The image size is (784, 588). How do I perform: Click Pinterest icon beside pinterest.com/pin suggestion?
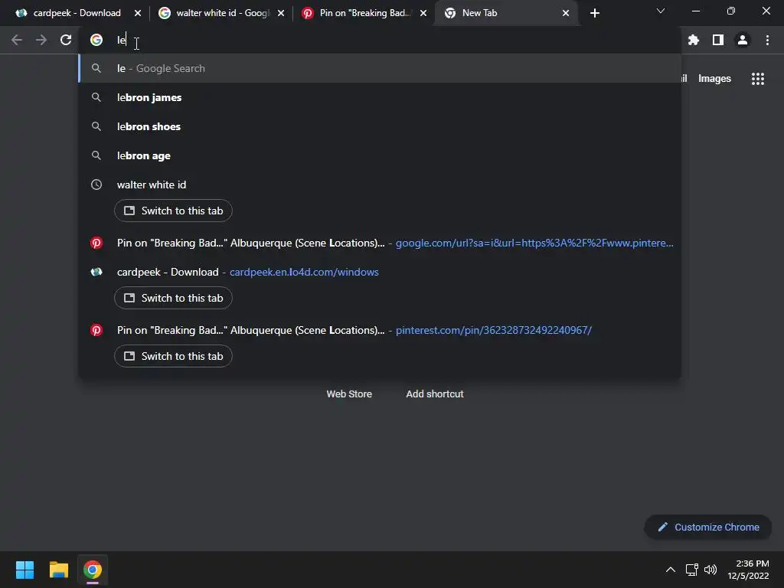tap(96, 330)
